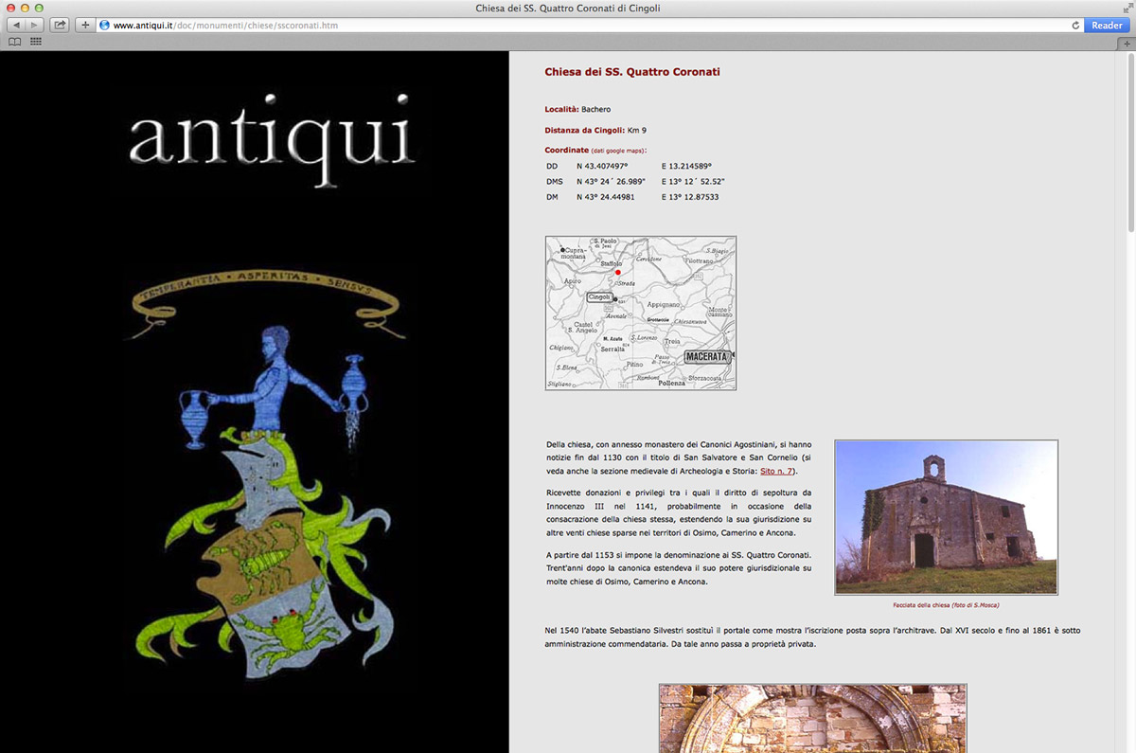
Task: Select DMS latitude 'N 43° 24´ 26.989"'
Action: [x=611, y=182]
